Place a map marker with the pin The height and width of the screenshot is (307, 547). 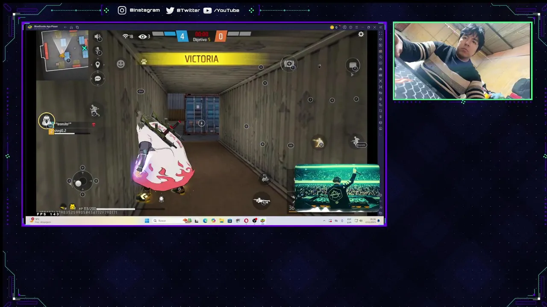[x=97, y=65]
